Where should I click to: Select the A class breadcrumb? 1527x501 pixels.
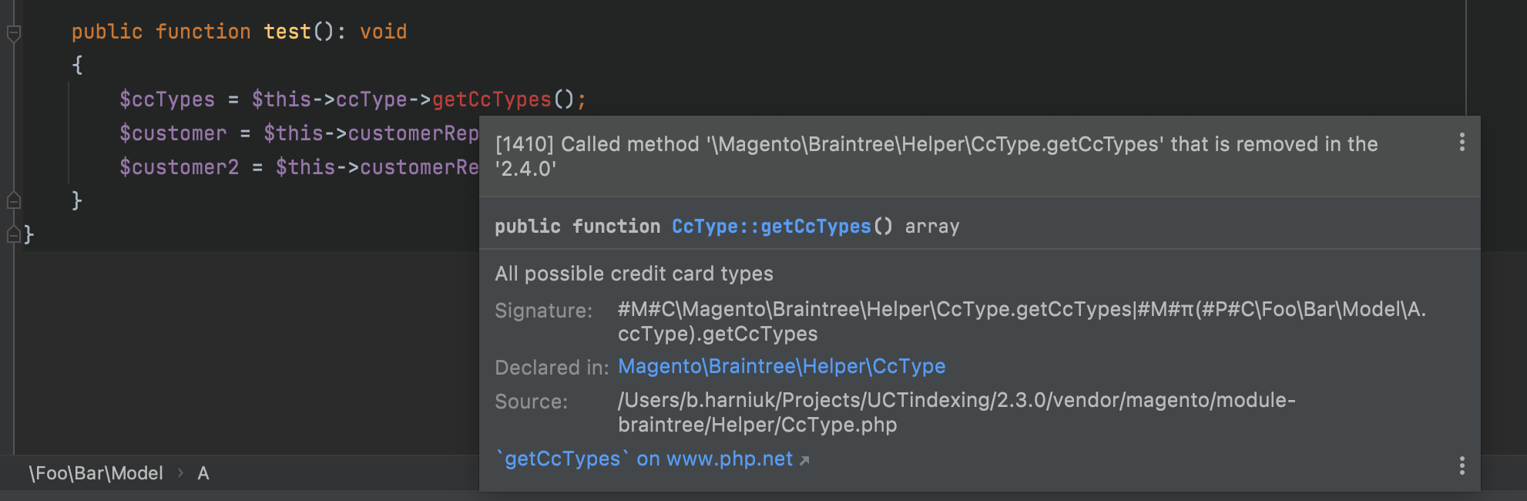(203, 473)
